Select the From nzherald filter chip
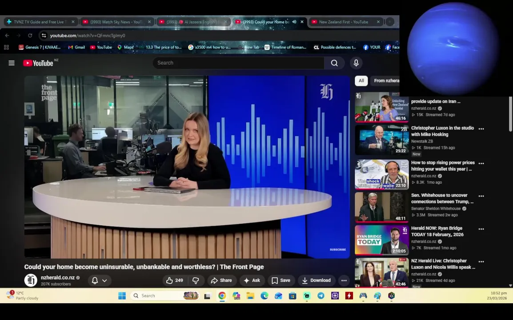Screen dimensions: 513x320 click(385, 80)
